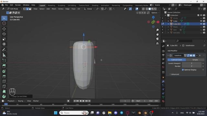Switch to orthographic grid view icon
This screenshot has width=207, height=116.
pyautogui.click(x=158, y=43)
